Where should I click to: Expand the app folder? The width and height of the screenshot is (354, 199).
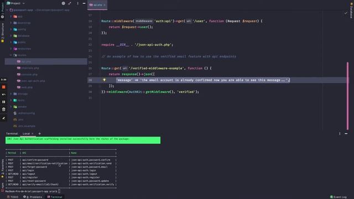click(x=11, y=17)
